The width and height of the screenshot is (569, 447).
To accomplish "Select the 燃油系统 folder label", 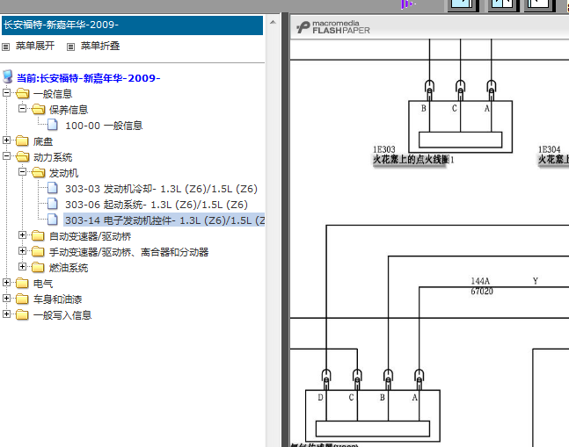I will point(69,268).
